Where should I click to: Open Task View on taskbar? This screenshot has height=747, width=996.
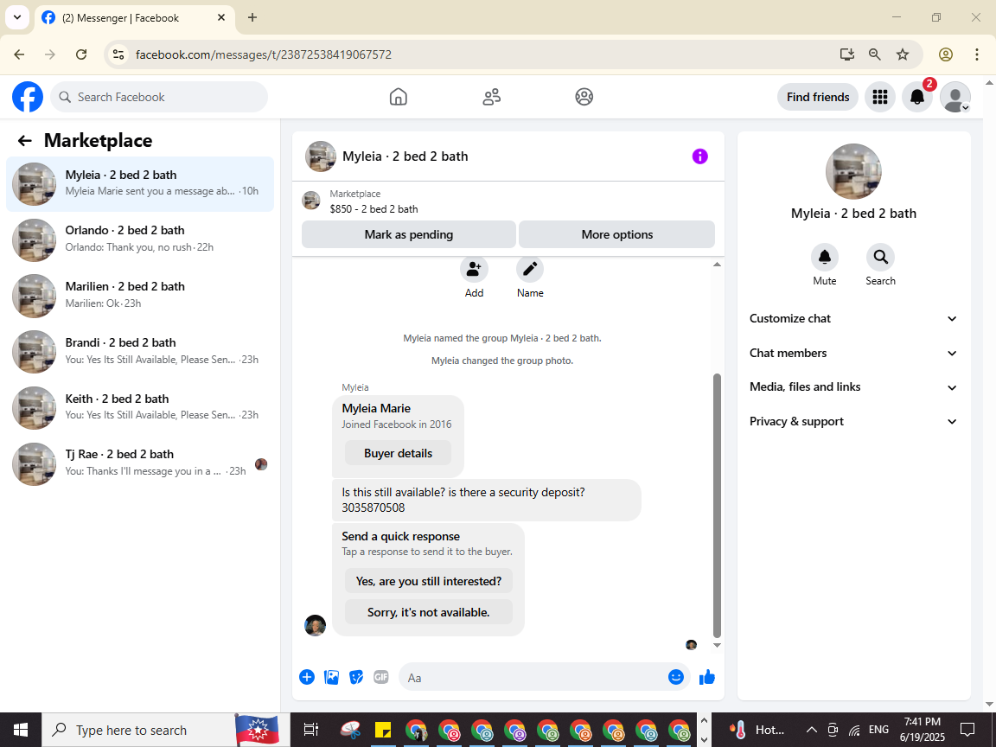point(310,729)
